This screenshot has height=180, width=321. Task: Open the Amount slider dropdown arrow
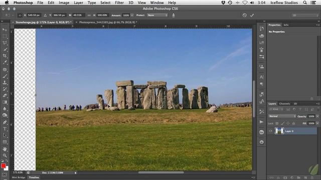[x=132, y=15]
